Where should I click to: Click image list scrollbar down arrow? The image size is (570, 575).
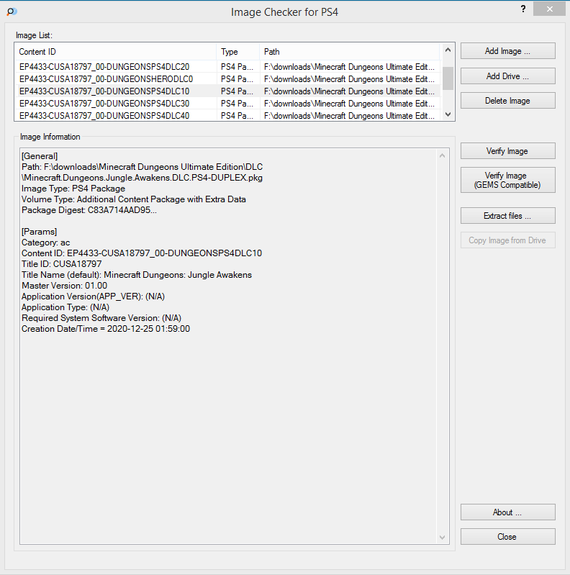[448, 114]
